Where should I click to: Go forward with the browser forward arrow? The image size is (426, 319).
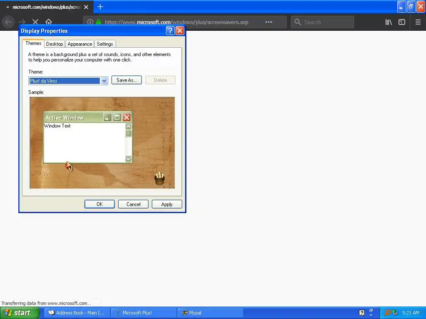click(22, 22)
